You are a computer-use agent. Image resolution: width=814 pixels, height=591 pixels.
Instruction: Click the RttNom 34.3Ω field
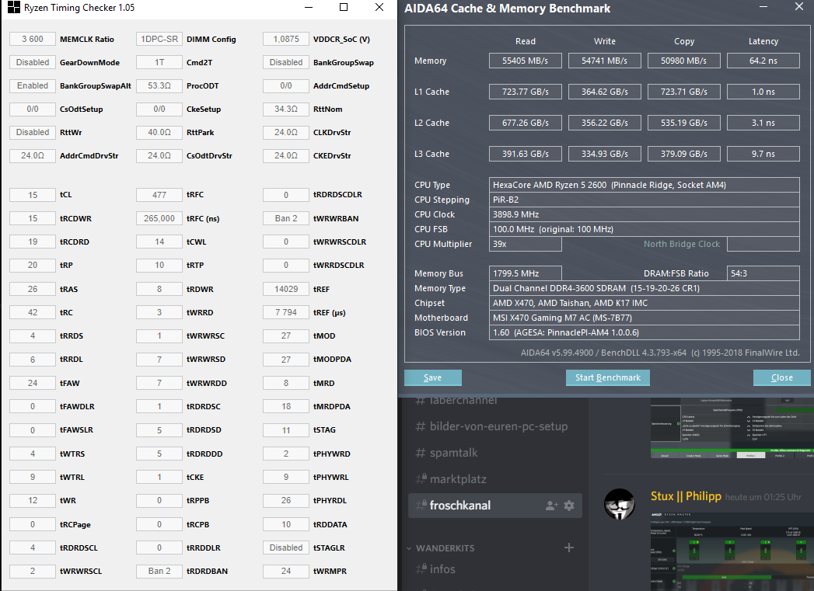286,109
